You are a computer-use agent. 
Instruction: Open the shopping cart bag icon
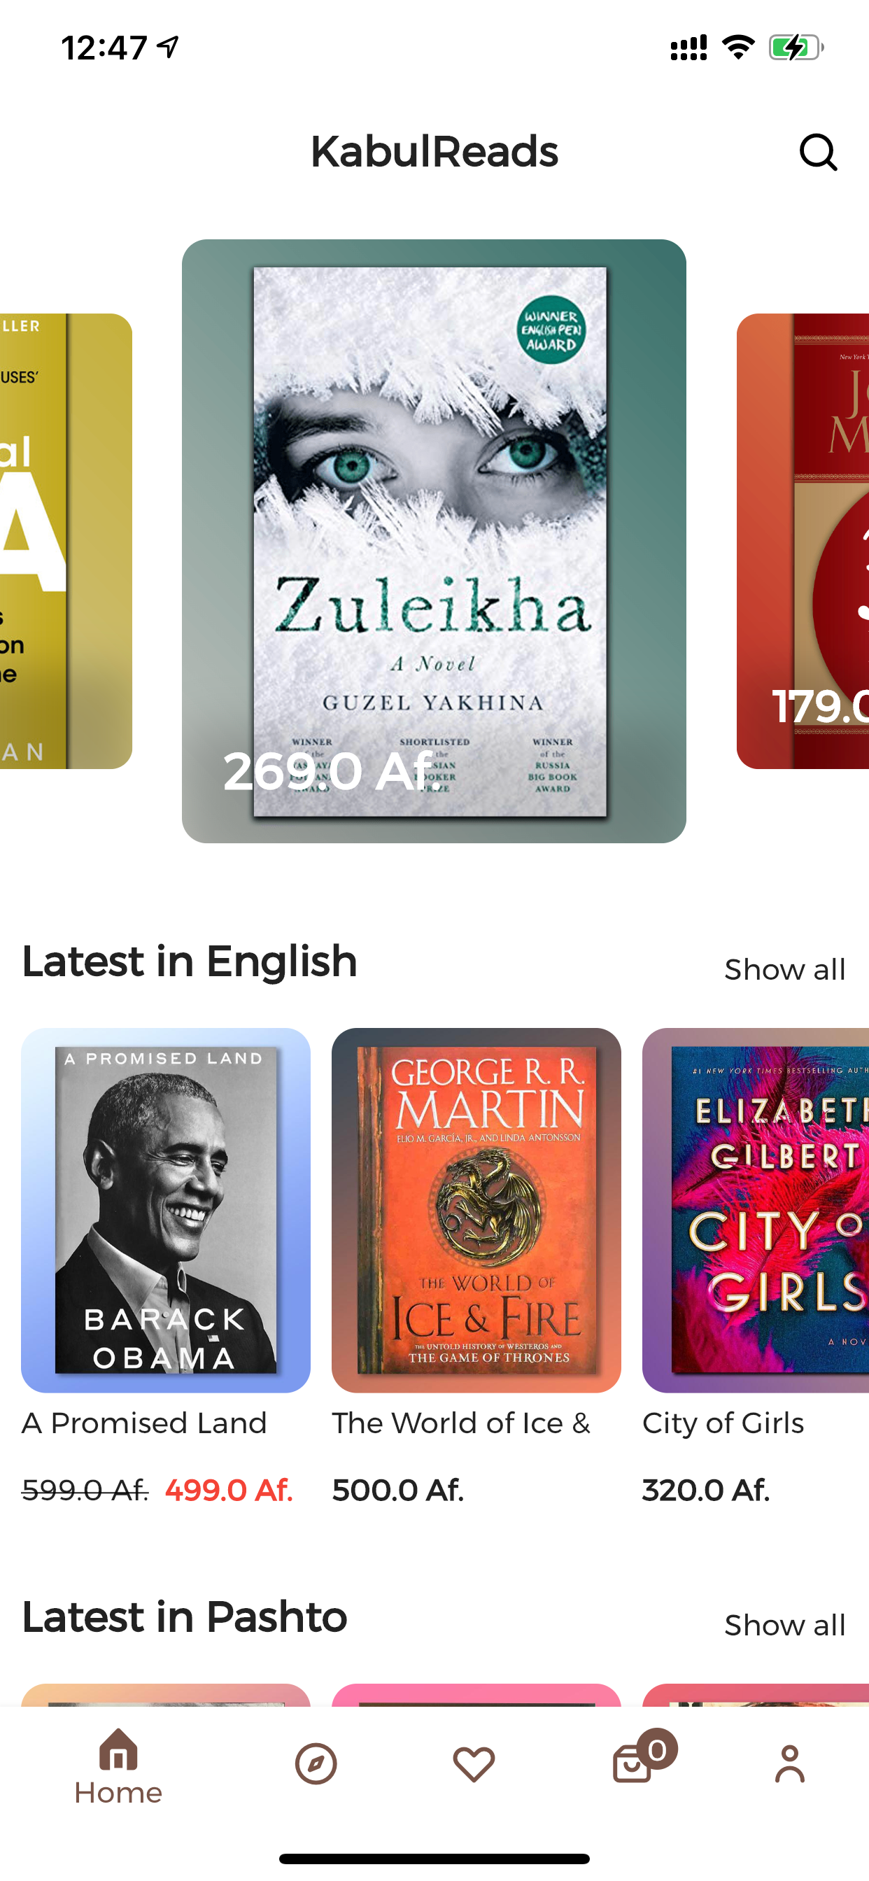633,1764
